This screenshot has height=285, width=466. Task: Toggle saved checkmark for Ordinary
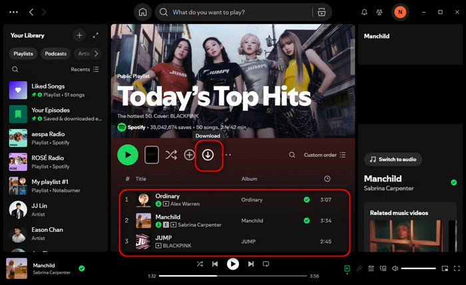click(307, 200)
